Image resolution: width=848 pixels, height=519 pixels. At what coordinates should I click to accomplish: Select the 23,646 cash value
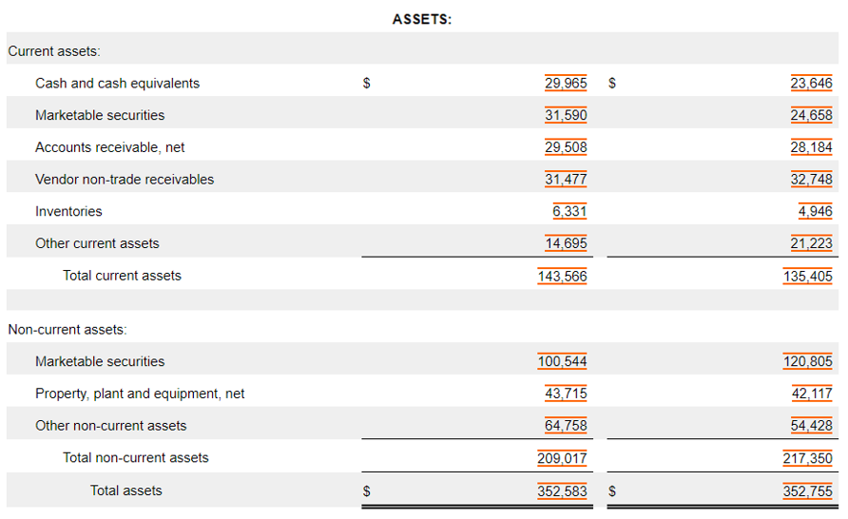(x=811, y=83)
